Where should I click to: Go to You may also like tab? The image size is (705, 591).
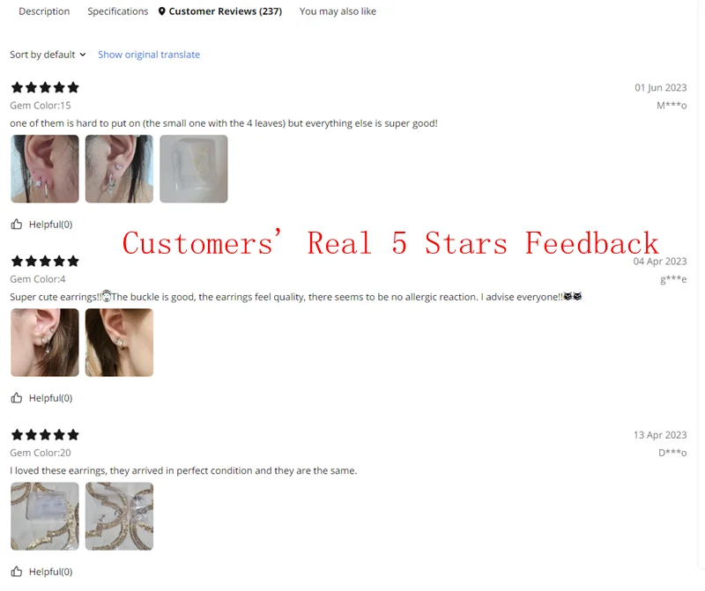click(x=338, y=11)
